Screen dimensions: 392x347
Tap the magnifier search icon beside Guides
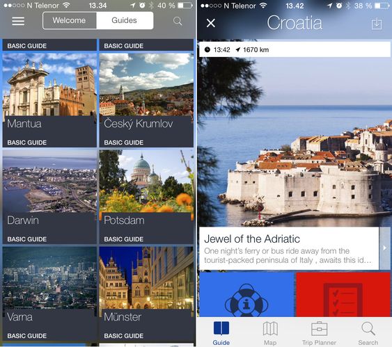pos(178,21)
